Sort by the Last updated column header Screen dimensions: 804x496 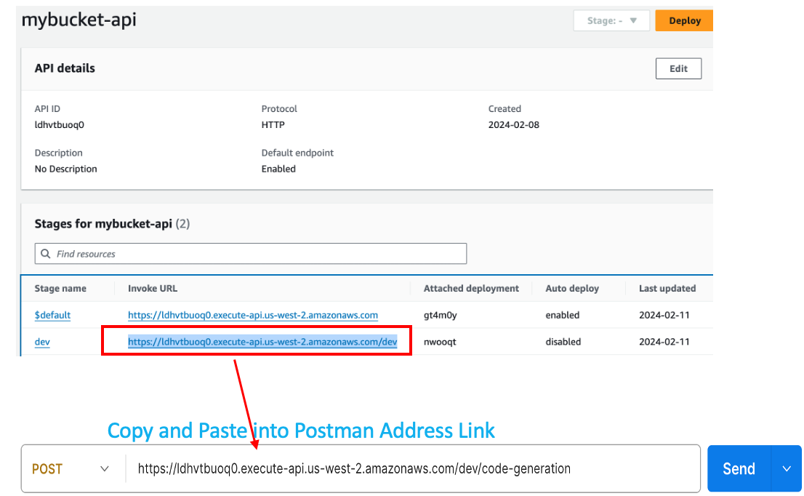pyautogui.click(x=667, y=289)
